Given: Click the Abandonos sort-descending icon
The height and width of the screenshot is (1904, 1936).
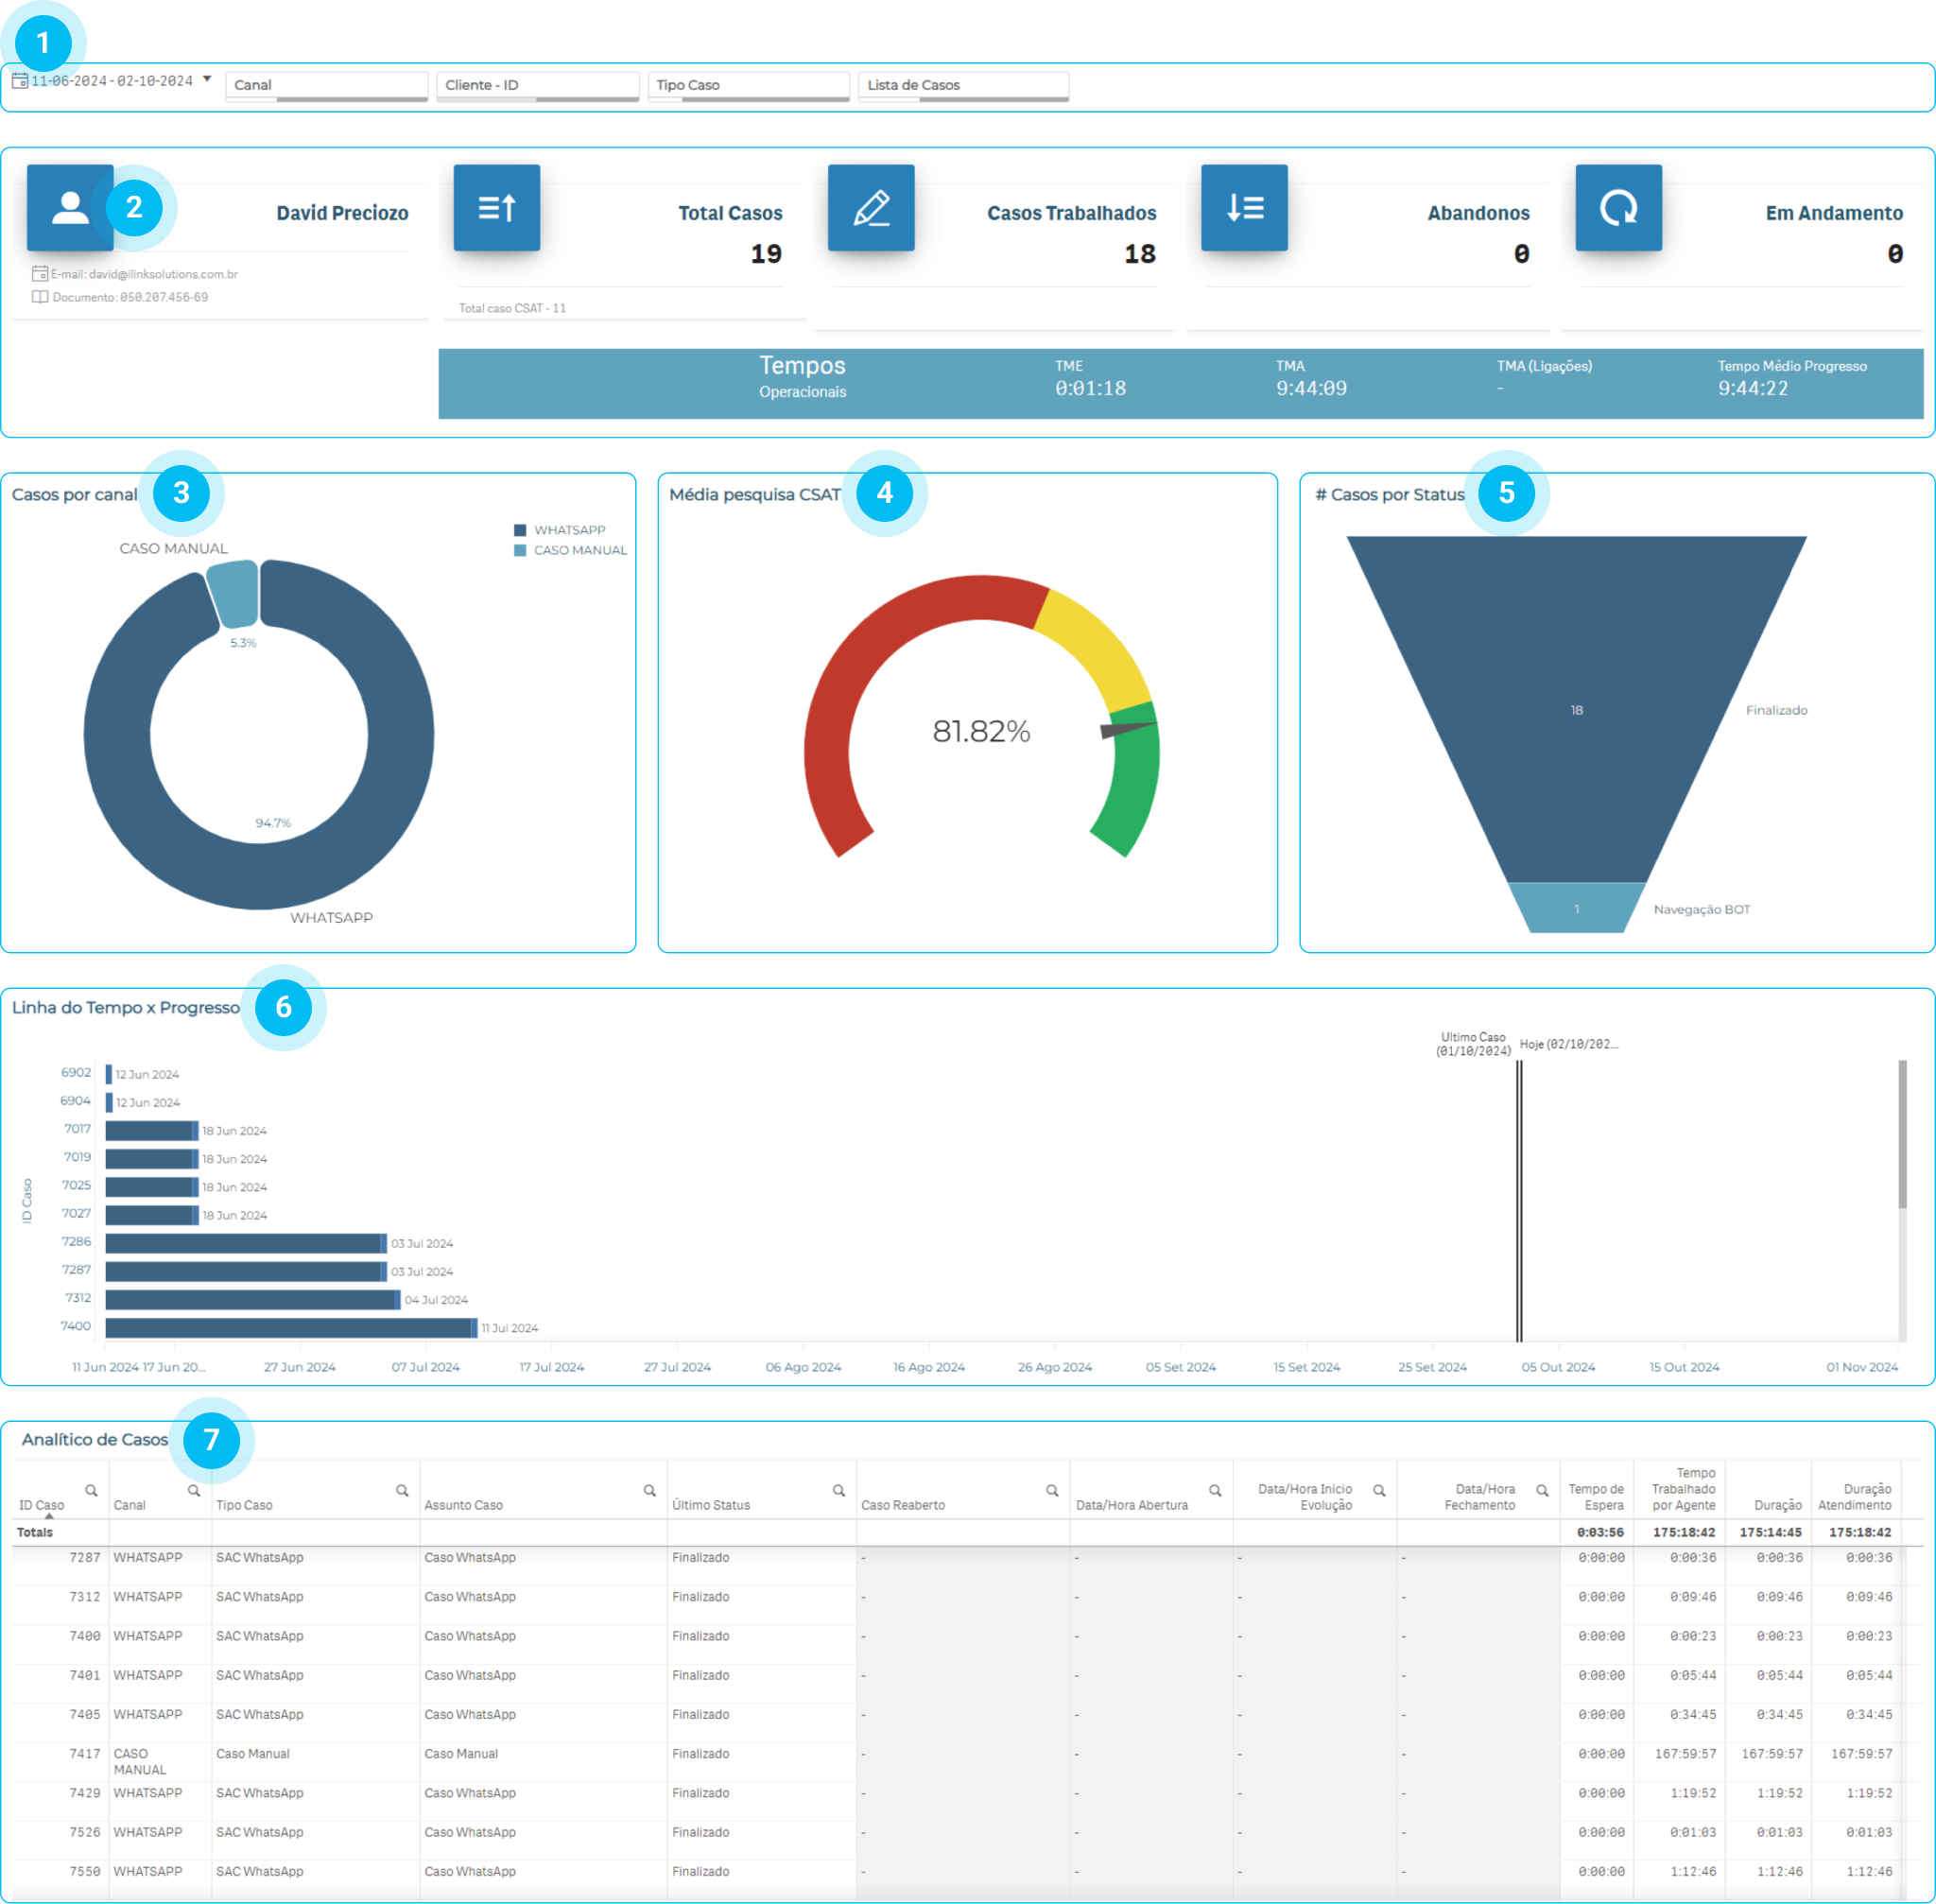Looking at the screenshot, I should (1243, 208).
